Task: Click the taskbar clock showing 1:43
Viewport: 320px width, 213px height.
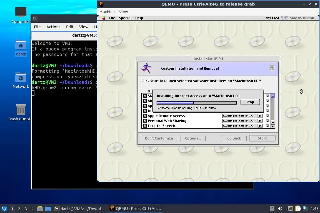Action: point(314,209)
